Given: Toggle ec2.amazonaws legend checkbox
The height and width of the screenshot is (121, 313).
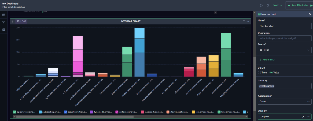Looking at the screenshot, I should click(x=117, y=112).
